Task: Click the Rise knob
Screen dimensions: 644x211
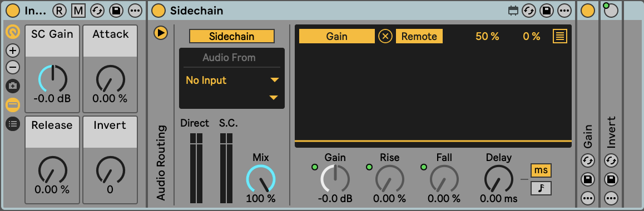Action: coord(389,179)
